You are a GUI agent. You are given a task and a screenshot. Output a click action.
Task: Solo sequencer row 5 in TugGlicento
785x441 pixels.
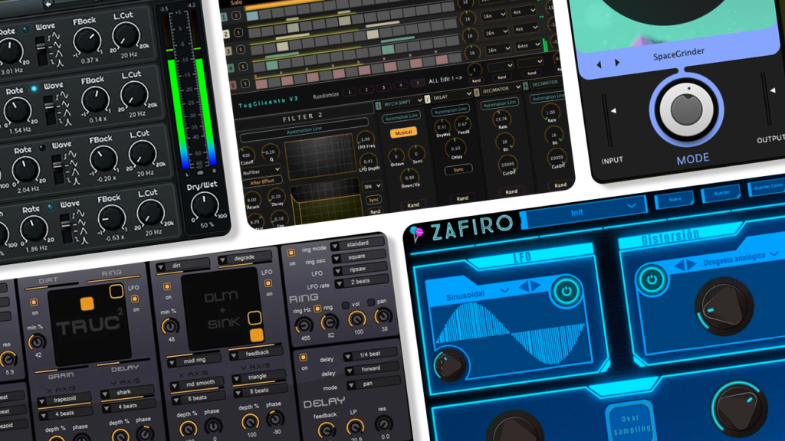point(245,83)
